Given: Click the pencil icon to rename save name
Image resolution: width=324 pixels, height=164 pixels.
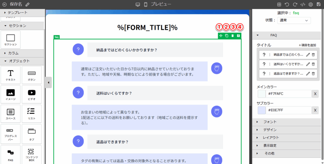Looking at the screenshot, I should 28,4.
